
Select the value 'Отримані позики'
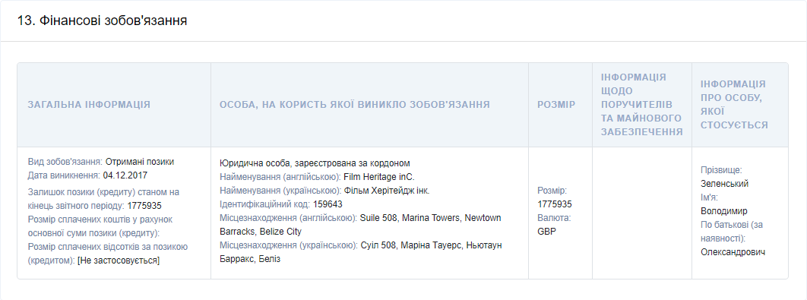(x=140, y=162)
